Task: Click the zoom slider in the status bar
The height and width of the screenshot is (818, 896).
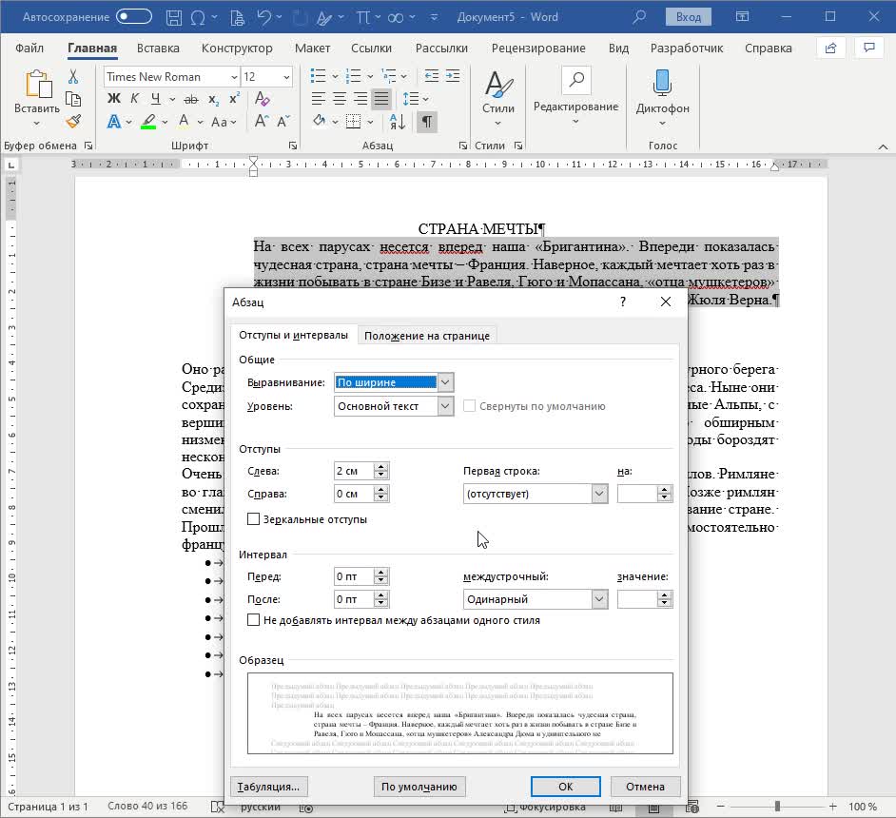Action: 777,807
